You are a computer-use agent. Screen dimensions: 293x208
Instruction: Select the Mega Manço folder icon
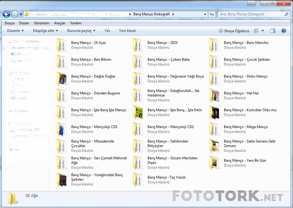pyautogui.click(x=214, y=129)
